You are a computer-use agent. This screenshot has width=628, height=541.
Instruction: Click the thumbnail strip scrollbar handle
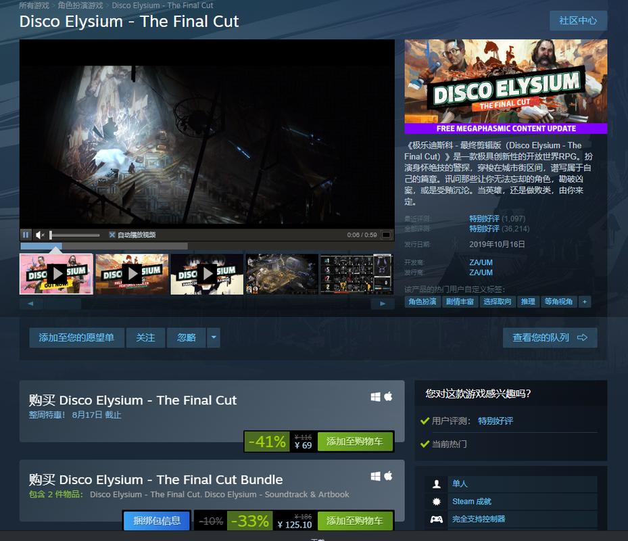pos(63,304)
